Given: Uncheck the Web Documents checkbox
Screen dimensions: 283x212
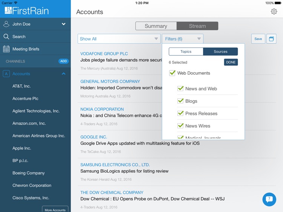Looking at the screenshot, I should point(172,73).
